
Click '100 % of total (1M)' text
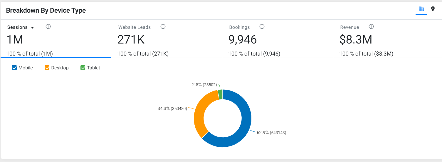tap(30, 54)
